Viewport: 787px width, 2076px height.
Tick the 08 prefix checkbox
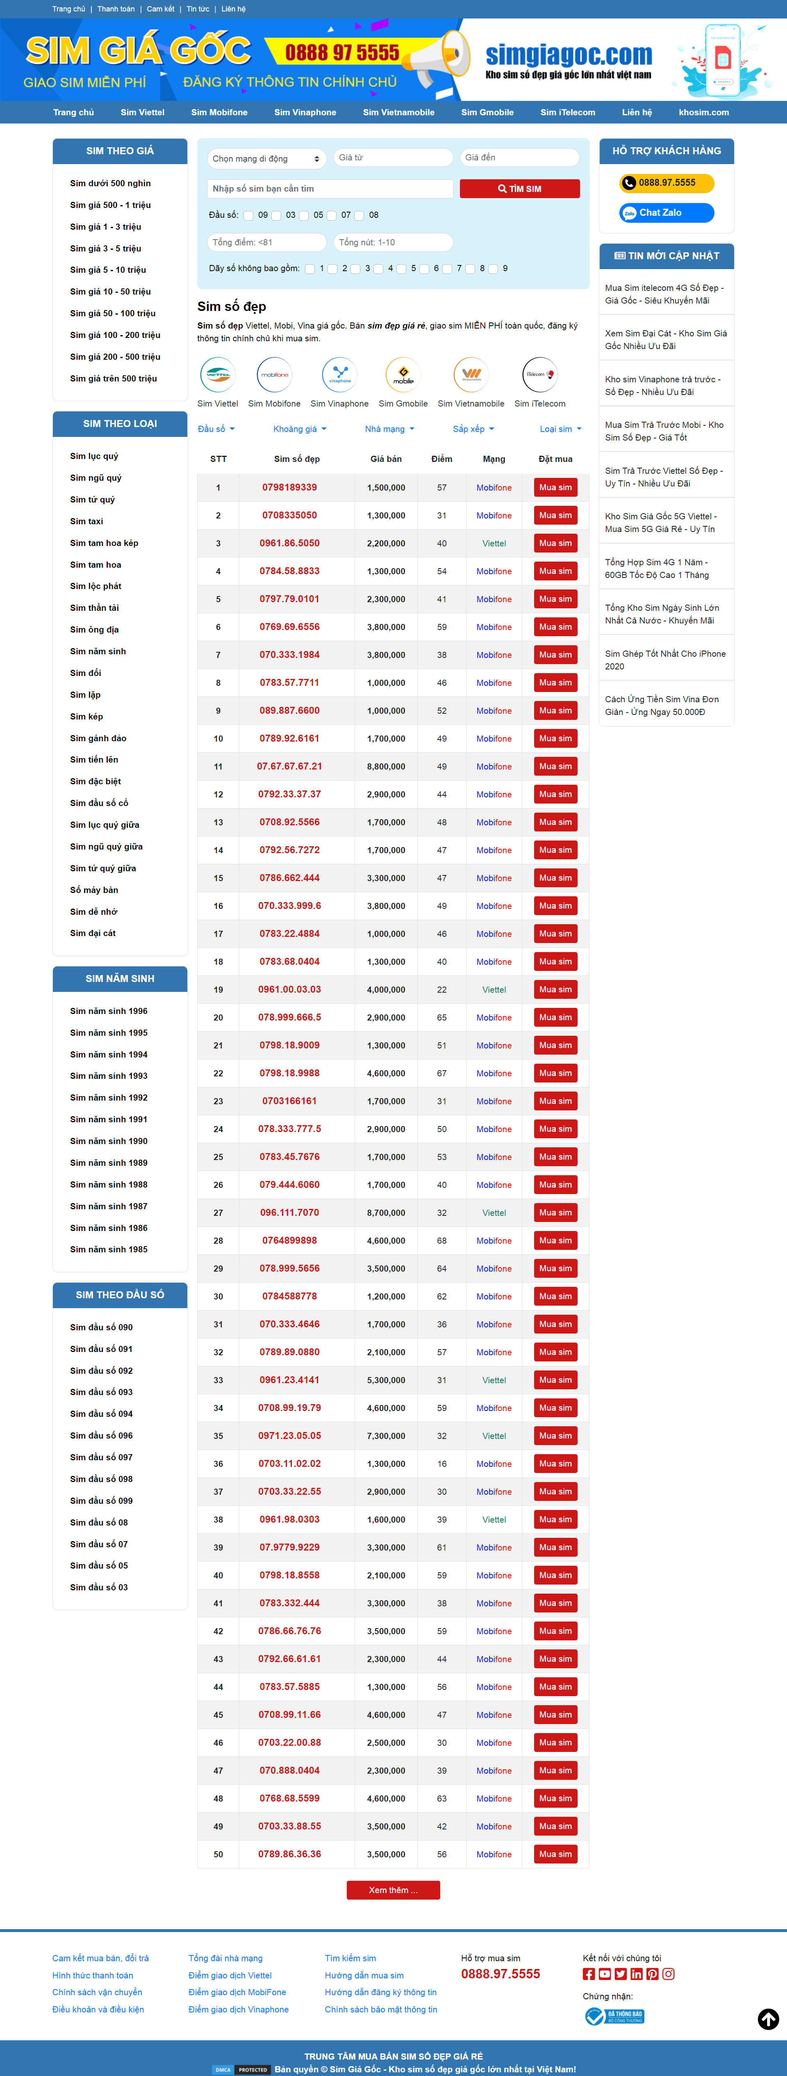click(x=359, y=215)
